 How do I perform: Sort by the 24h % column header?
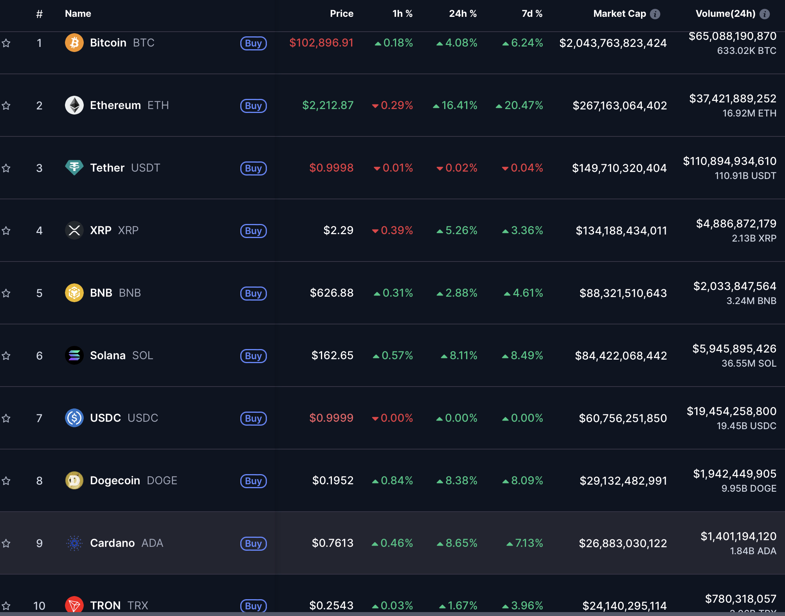463,14
